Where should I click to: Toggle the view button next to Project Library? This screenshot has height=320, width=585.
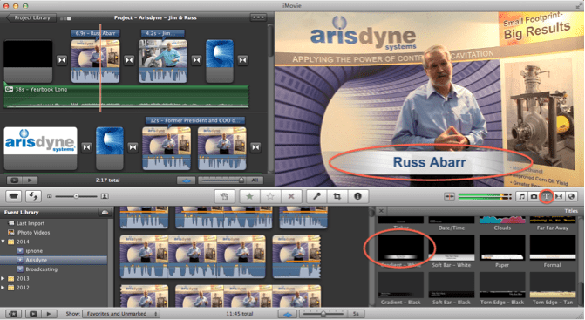(65, 18)
